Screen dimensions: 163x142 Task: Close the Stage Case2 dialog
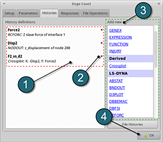[159, 4]
